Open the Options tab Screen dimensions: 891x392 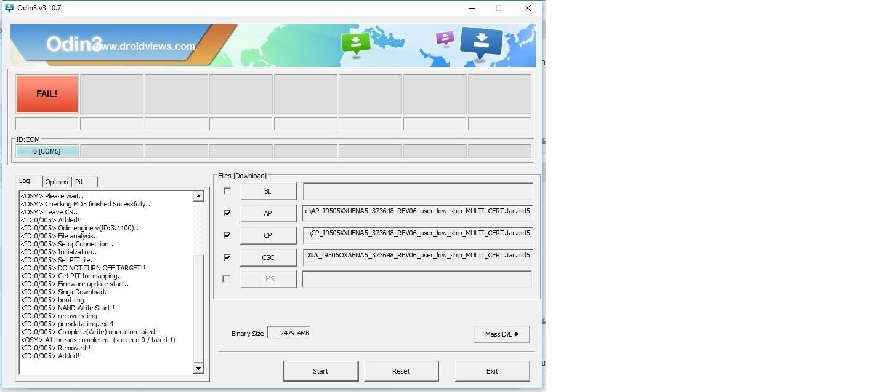pos(57,182)
